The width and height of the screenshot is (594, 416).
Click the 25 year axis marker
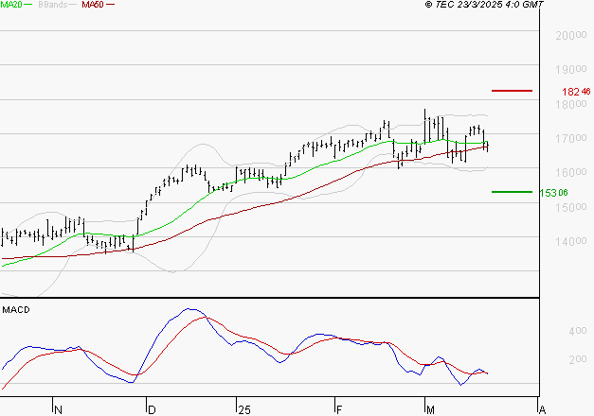click(244, 410)
